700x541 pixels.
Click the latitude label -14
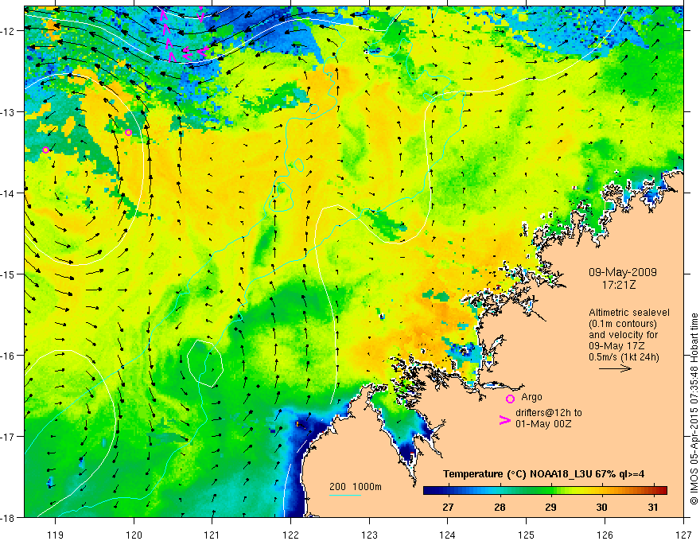pyautogui.click(x=8, y=193)
